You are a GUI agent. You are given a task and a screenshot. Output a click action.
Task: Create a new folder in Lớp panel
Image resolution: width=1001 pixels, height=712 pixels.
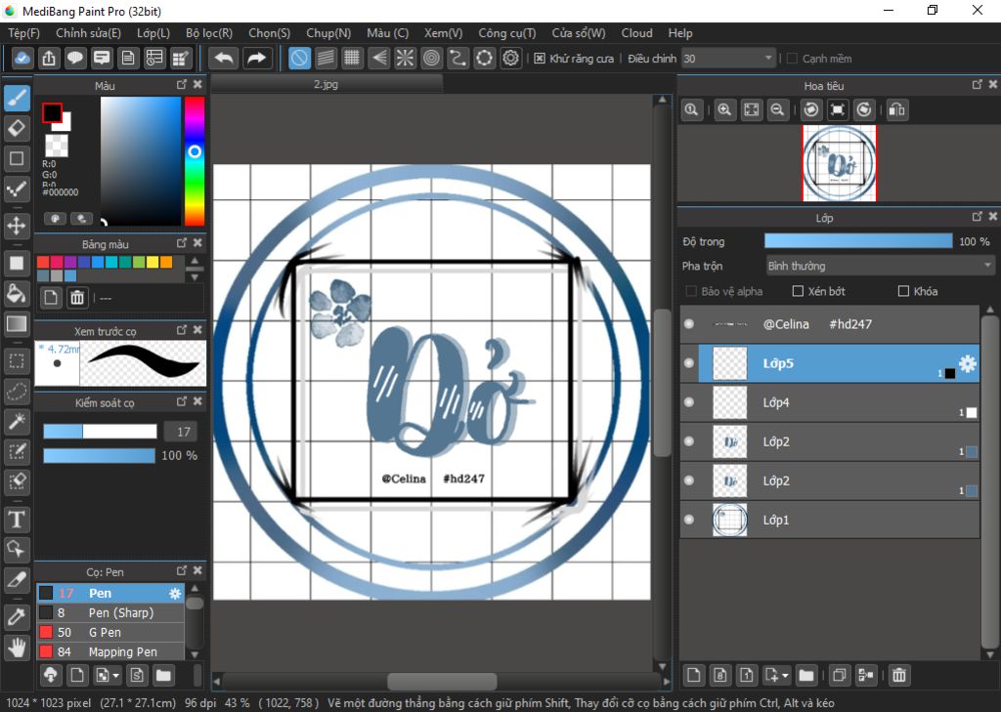tap(806, 675)
